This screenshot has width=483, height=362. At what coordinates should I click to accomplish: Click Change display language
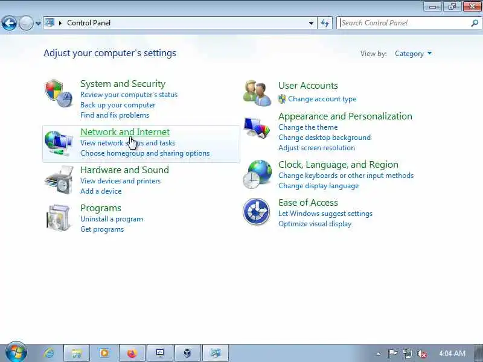[319, 186]
